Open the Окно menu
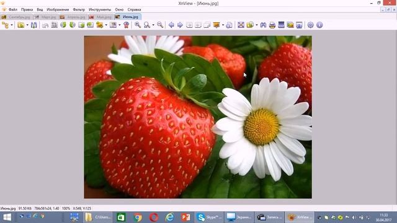 click(119, 10)
